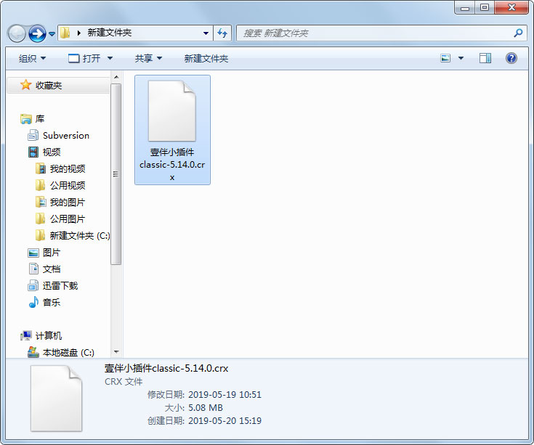Image resolution: width=534 pixels, height=445 pixels.
Task: Click the 打开 toolbar button
Action: click(84, 59)
